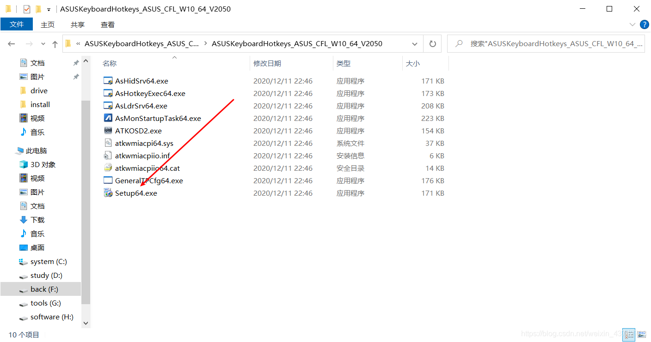The width and height of the screenshot is (651, 342).
Task: Select the 安全目录 type cell
Action: click(x=350, y=168)
